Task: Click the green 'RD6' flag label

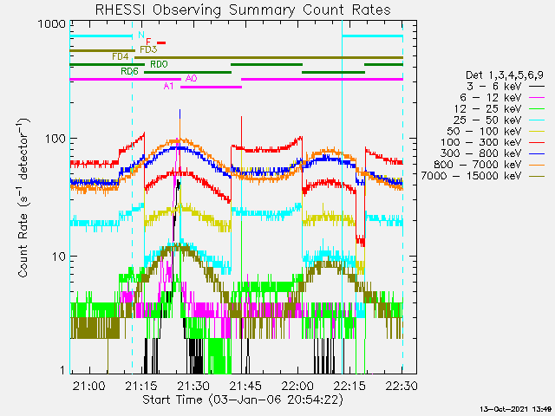Action: (129, 71)
